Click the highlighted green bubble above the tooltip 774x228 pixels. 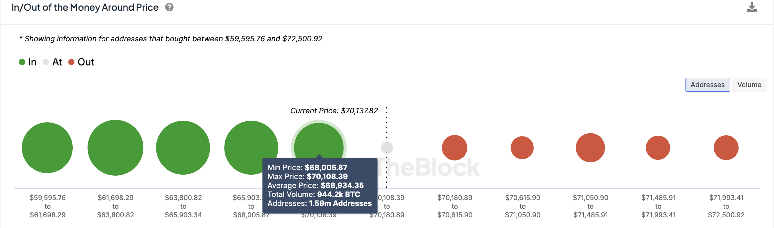319,141
